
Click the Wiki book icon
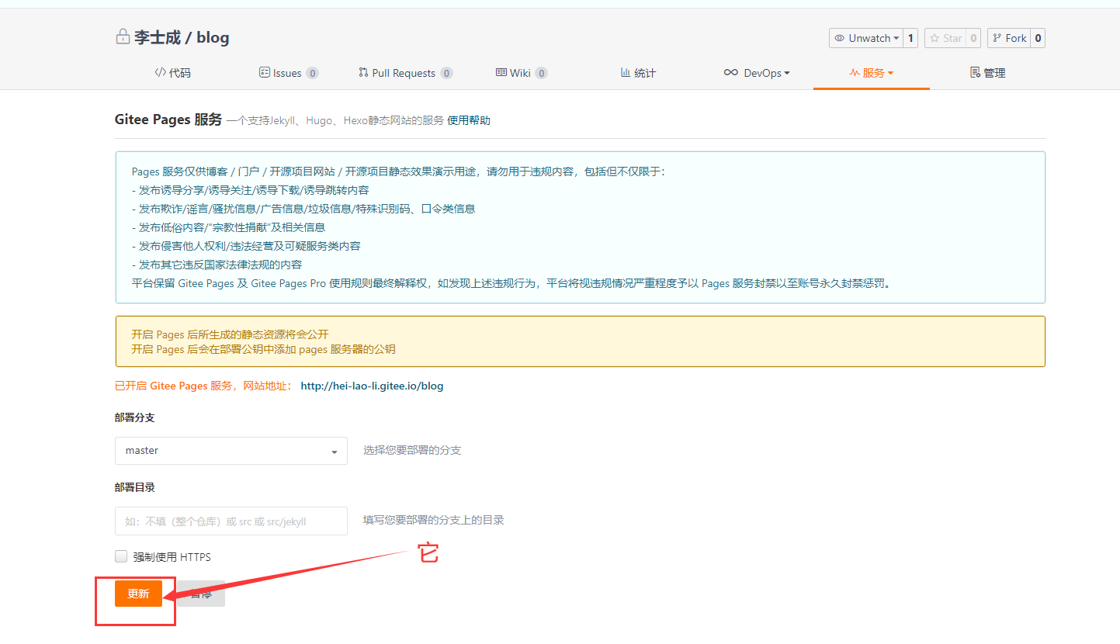click(x=501, y=72)
